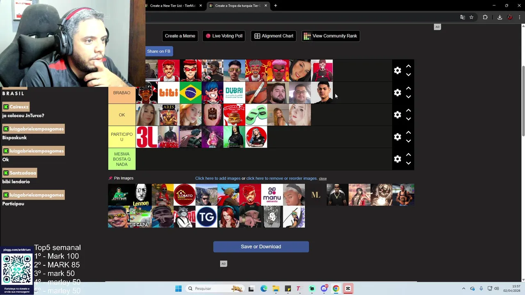Select the raccoon cartoon thumbnail in image pool
Viewport: 525px width, 295px height.
coord(185,217)
